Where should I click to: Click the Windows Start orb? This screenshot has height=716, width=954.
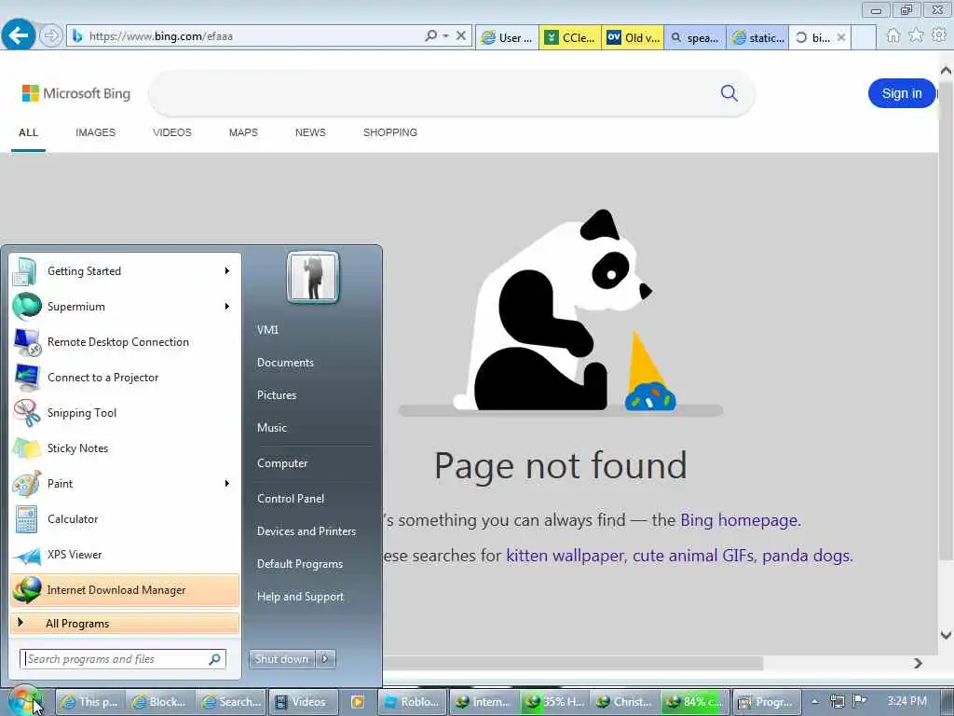pos(24,701)
